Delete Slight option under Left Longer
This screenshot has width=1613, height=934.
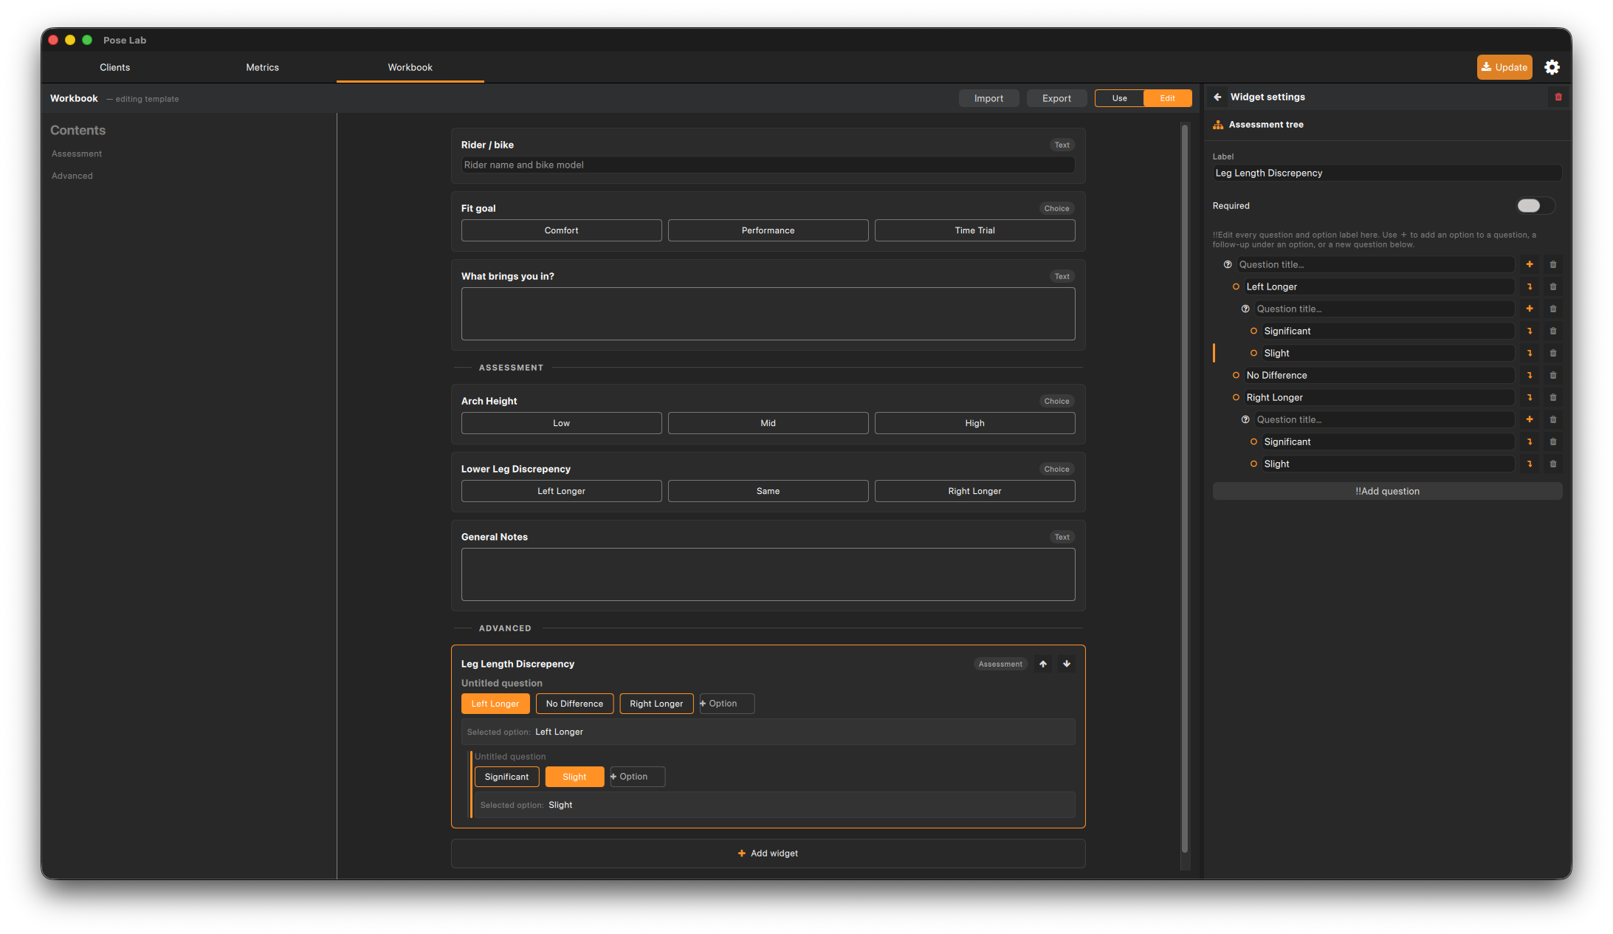click(1553, 353)
